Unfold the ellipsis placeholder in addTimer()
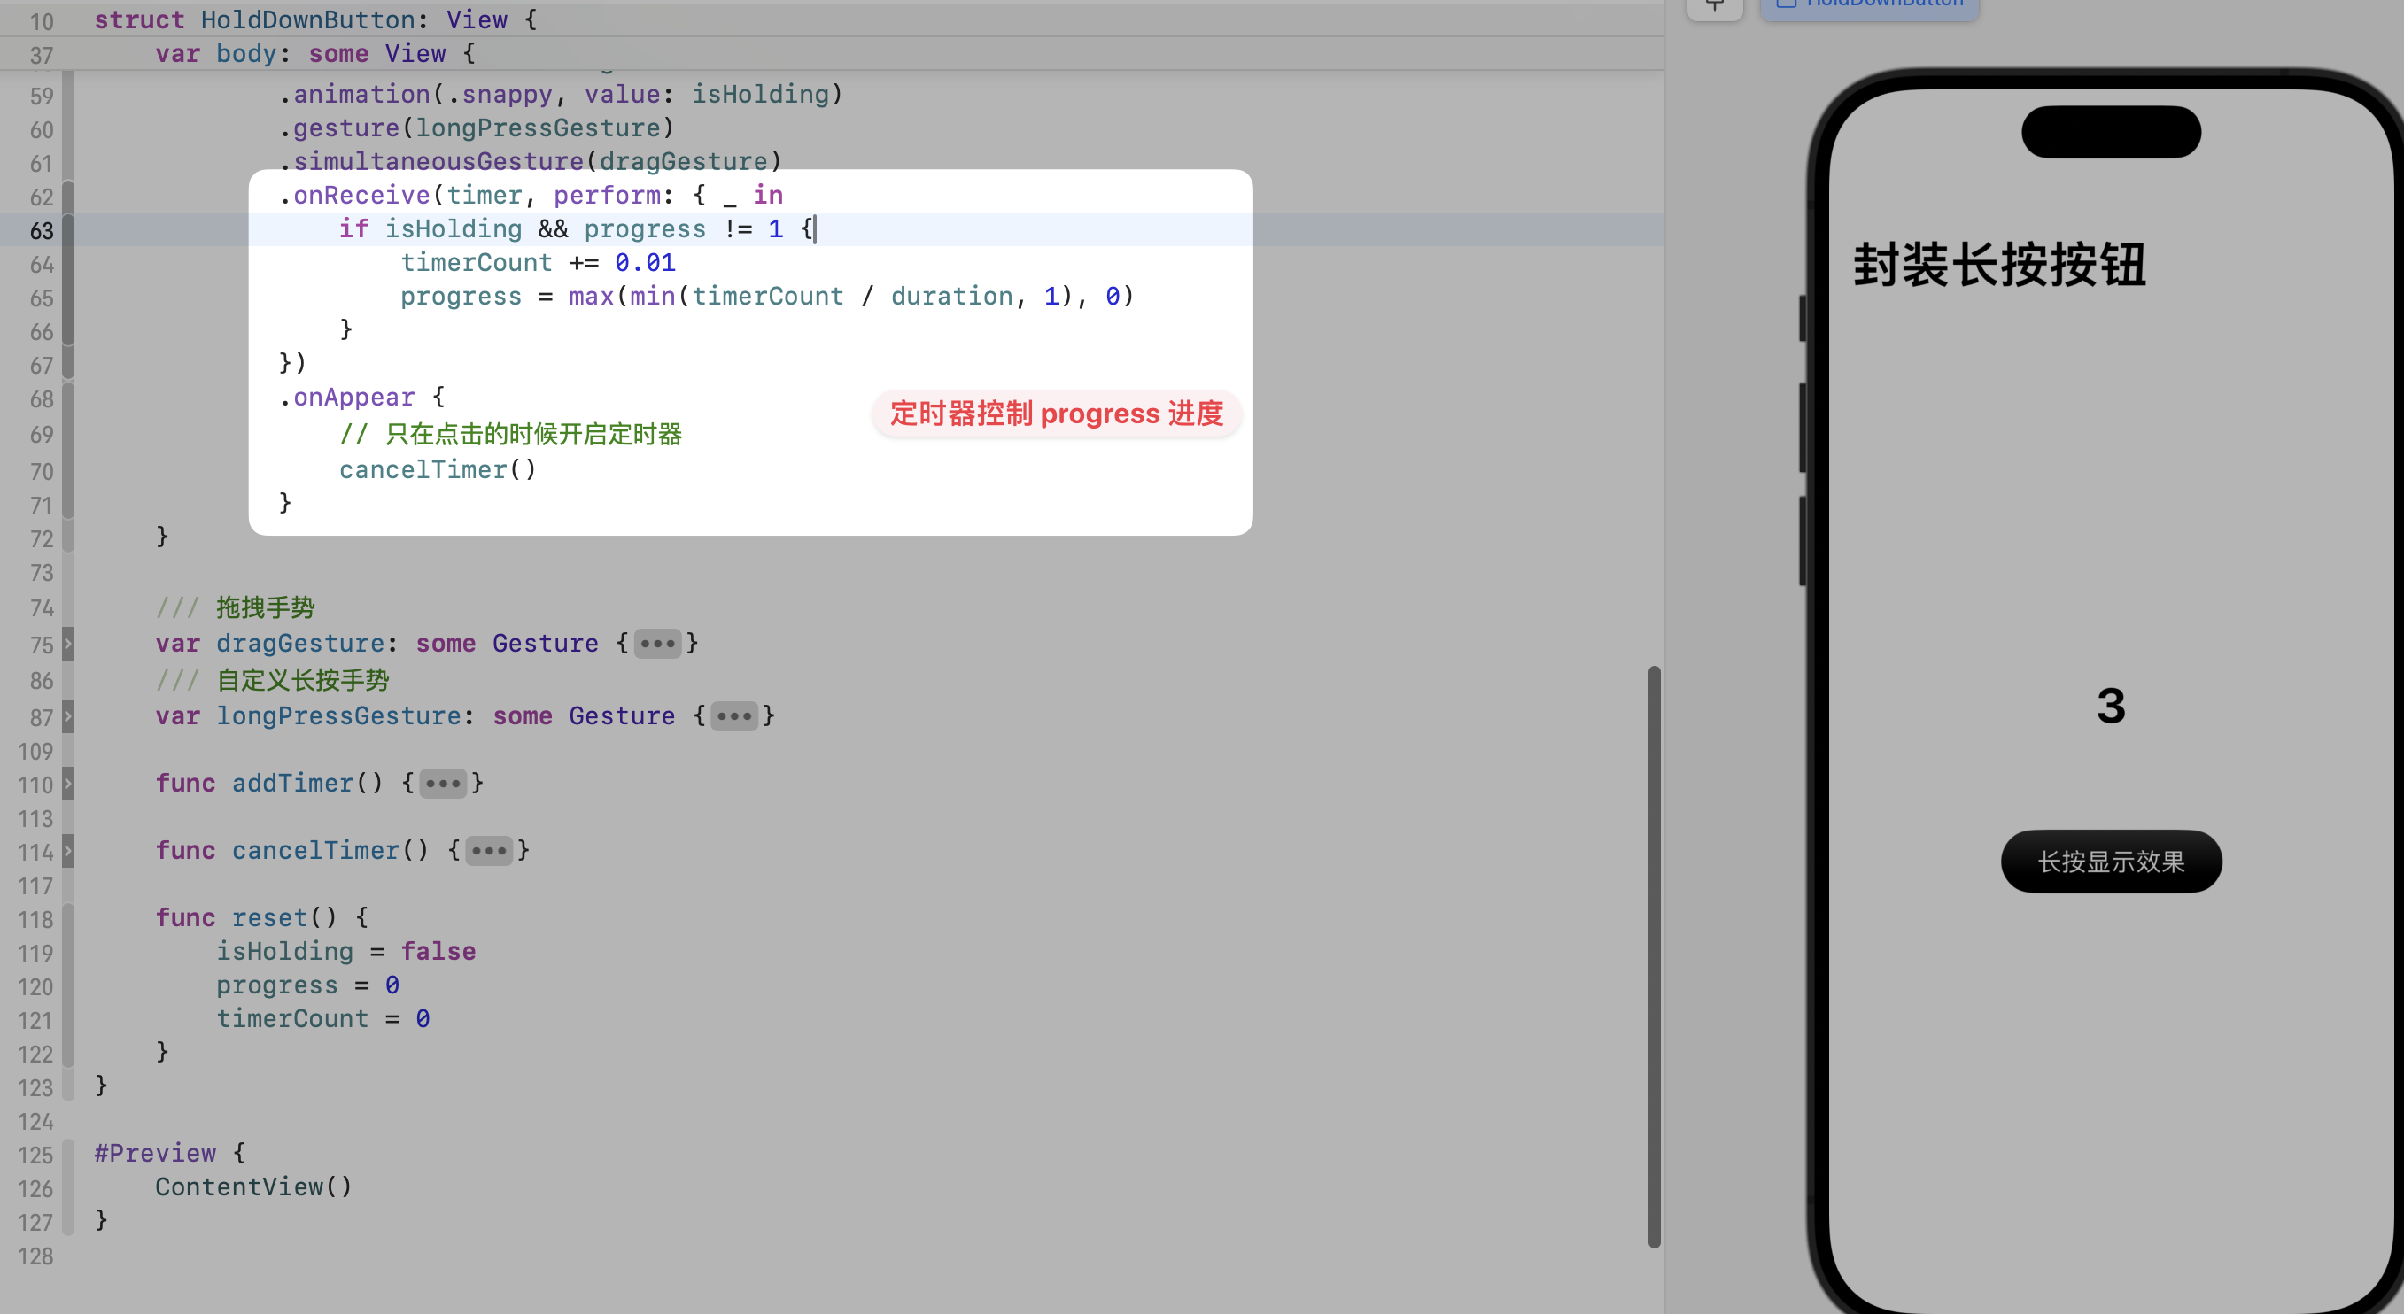The width and height of the screenshot is (2404, 1314). 443,784
